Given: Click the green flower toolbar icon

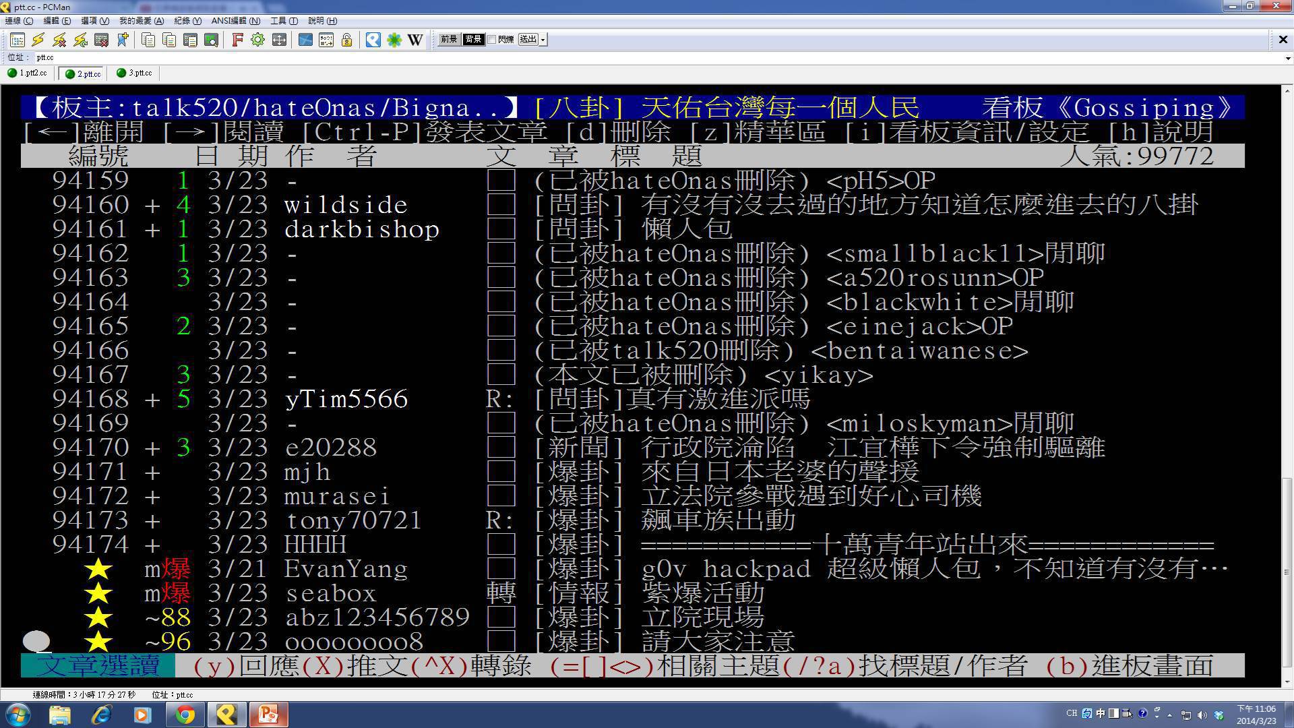Looking at the screenshot, I should 394,40.
